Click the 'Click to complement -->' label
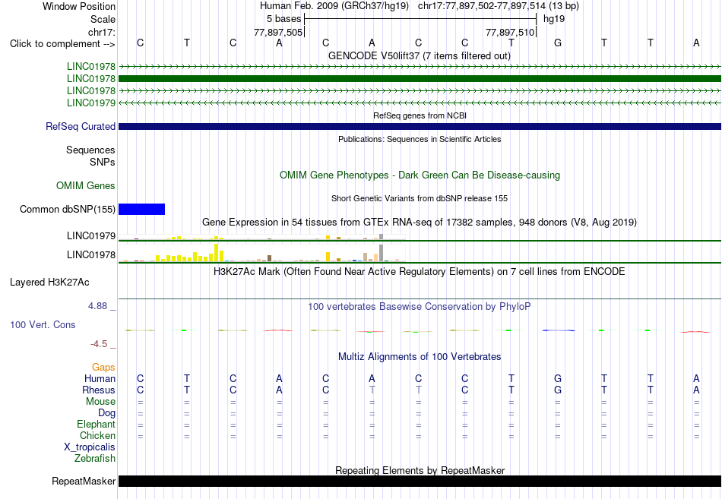 62,44
